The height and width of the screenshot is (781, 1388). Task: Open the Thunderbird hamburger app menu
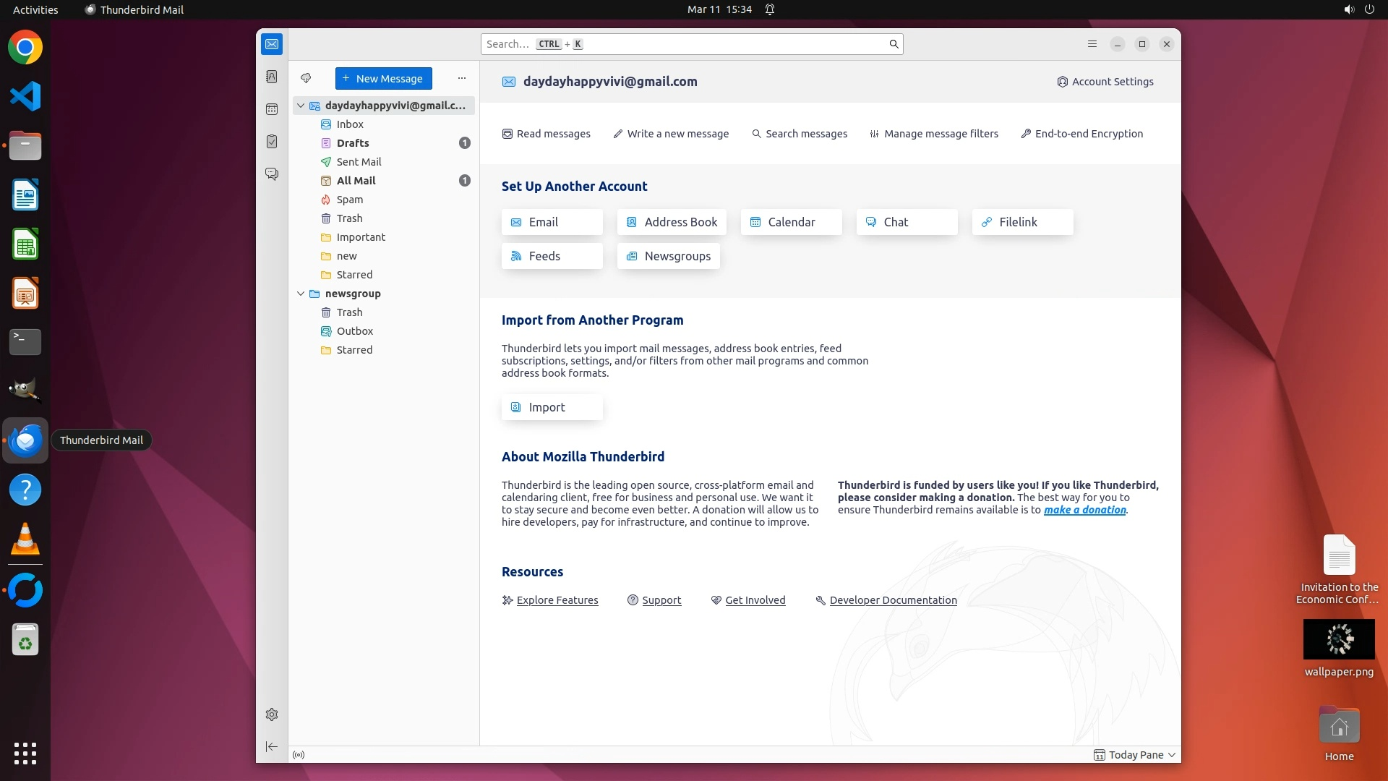1092,44
